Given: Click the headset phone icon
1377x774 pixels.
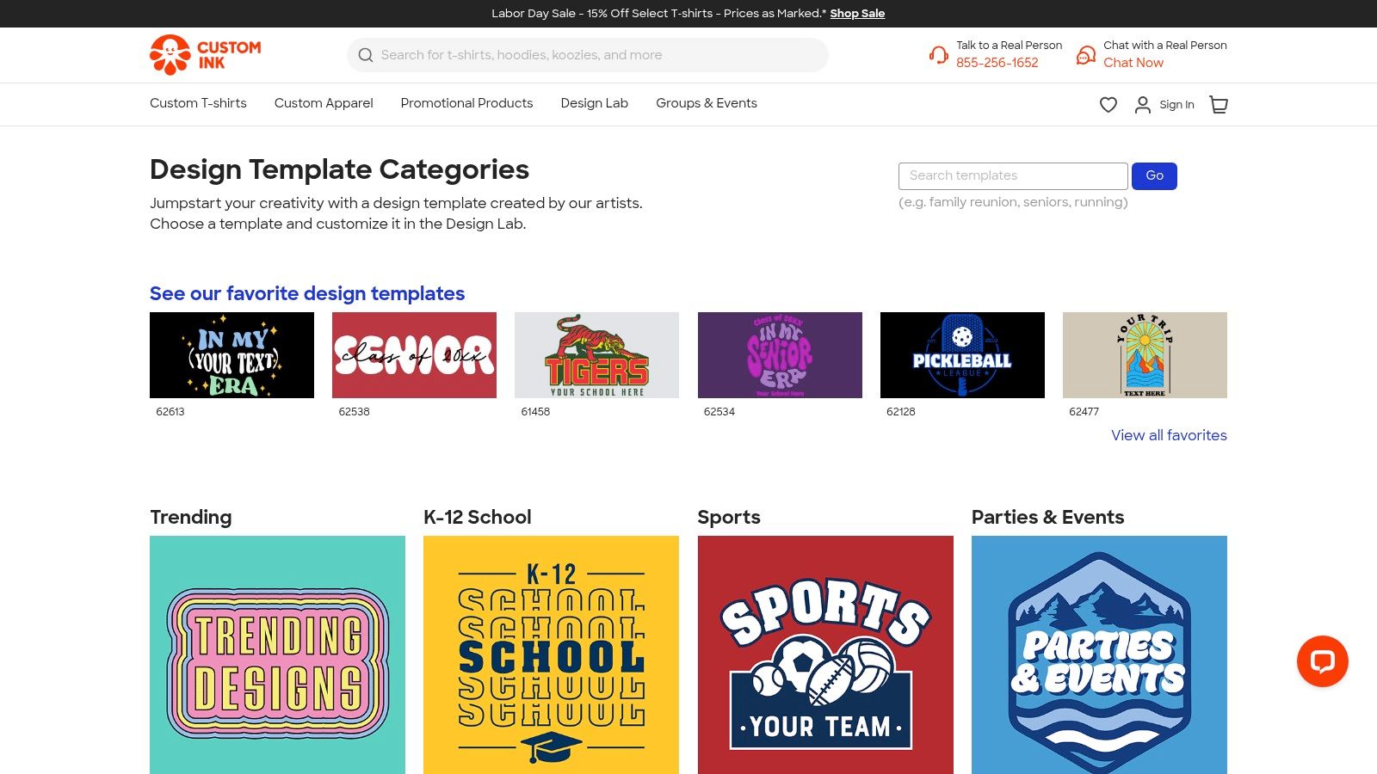Looking at the screenshot, I should [939, 55].
